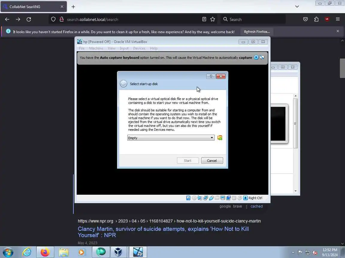This screenshot has height=258, width=345.
Task: Close the CollabNet SearXNG tab
Action: 62,7
